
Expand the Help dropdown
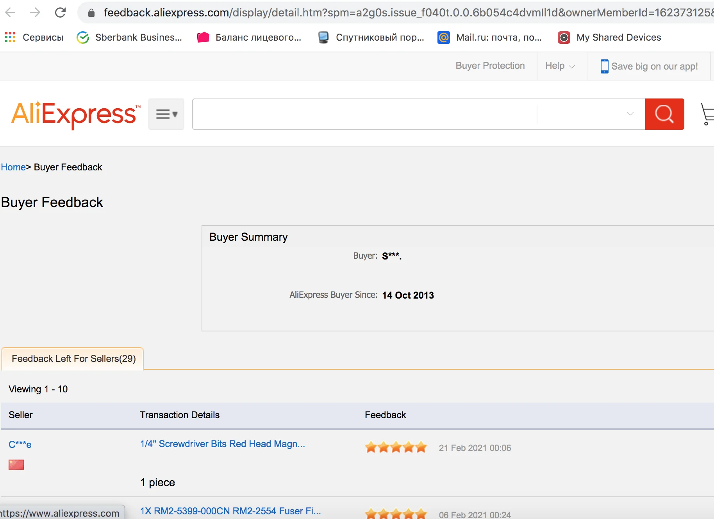tap(560, 66)
